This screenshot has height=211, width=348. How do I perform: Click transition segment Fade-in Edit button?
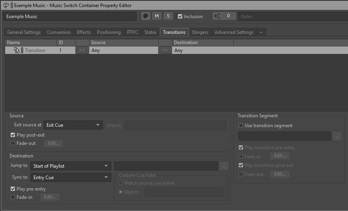tap(280, 156)
